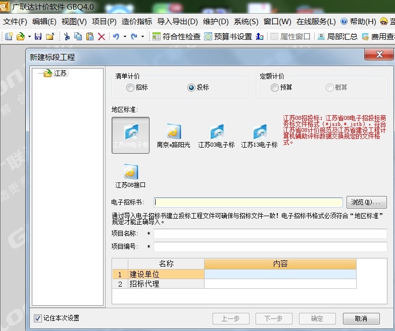The width and height of the screenshot is (395, 331).
Task: Select the 建设单位 row name cell
Action: (x=166, y=274)
